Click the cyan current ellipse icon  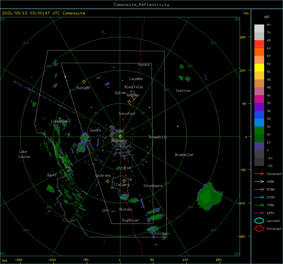pos(259,221)
